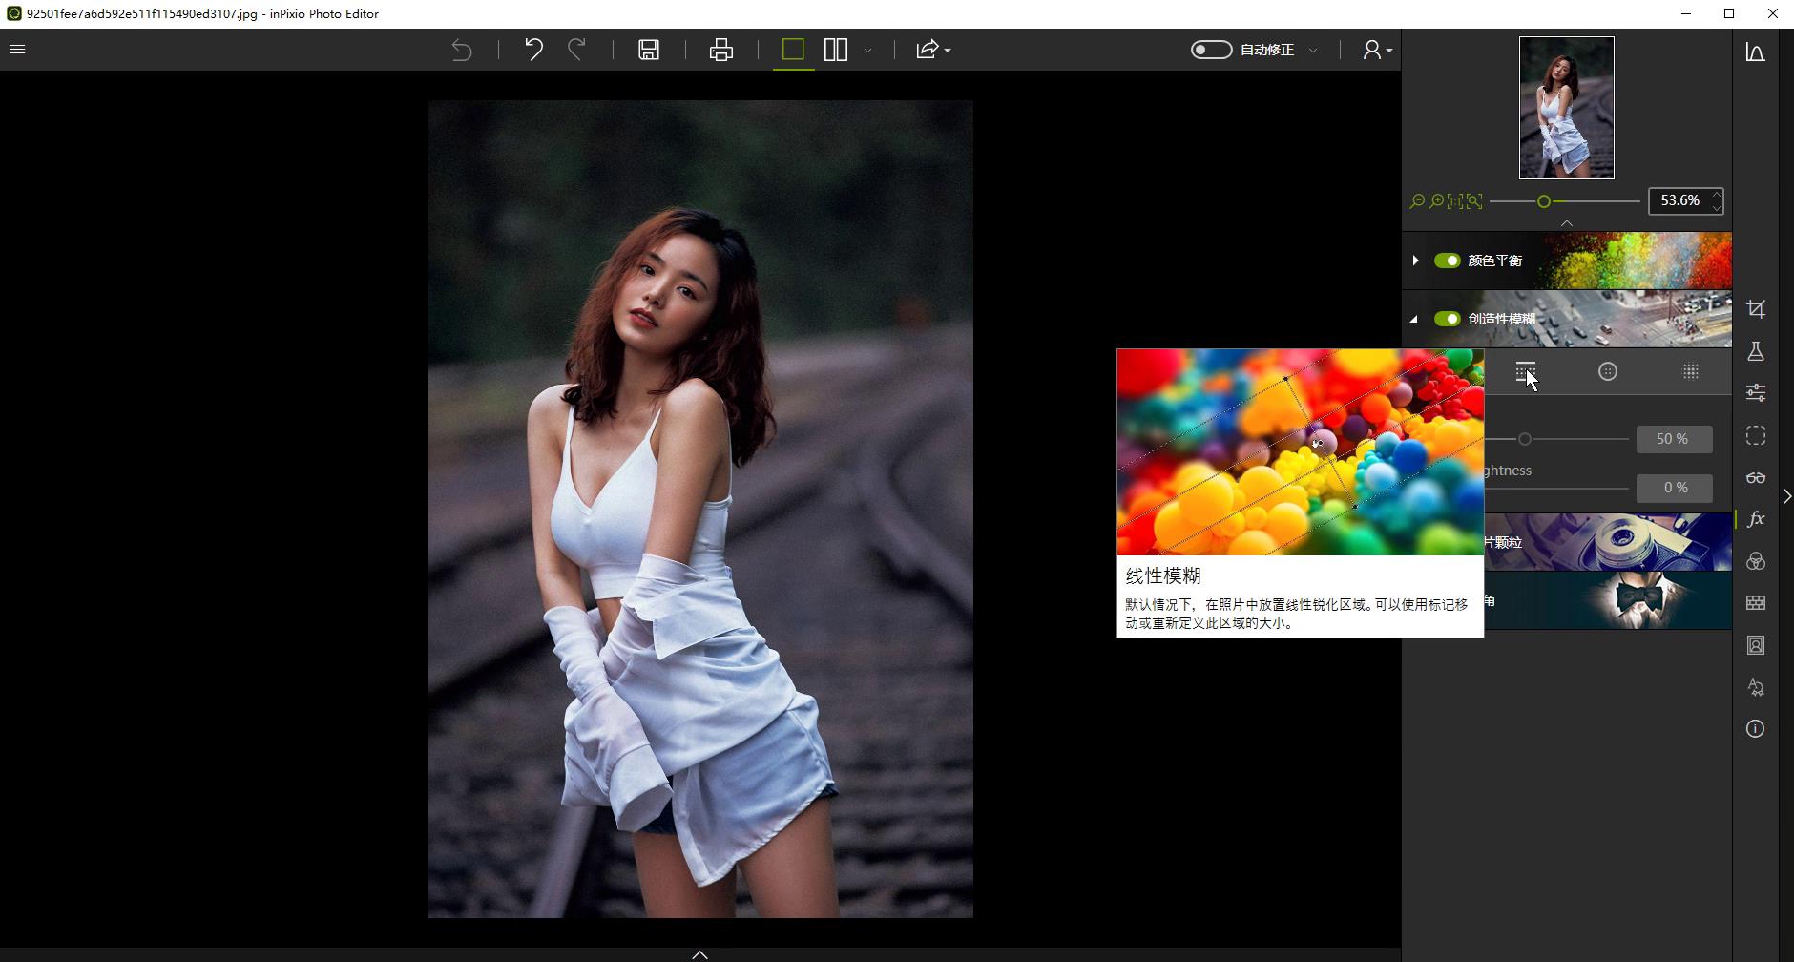
Task: Open the selective retouch dashed-square tool
Action: 1756,435
